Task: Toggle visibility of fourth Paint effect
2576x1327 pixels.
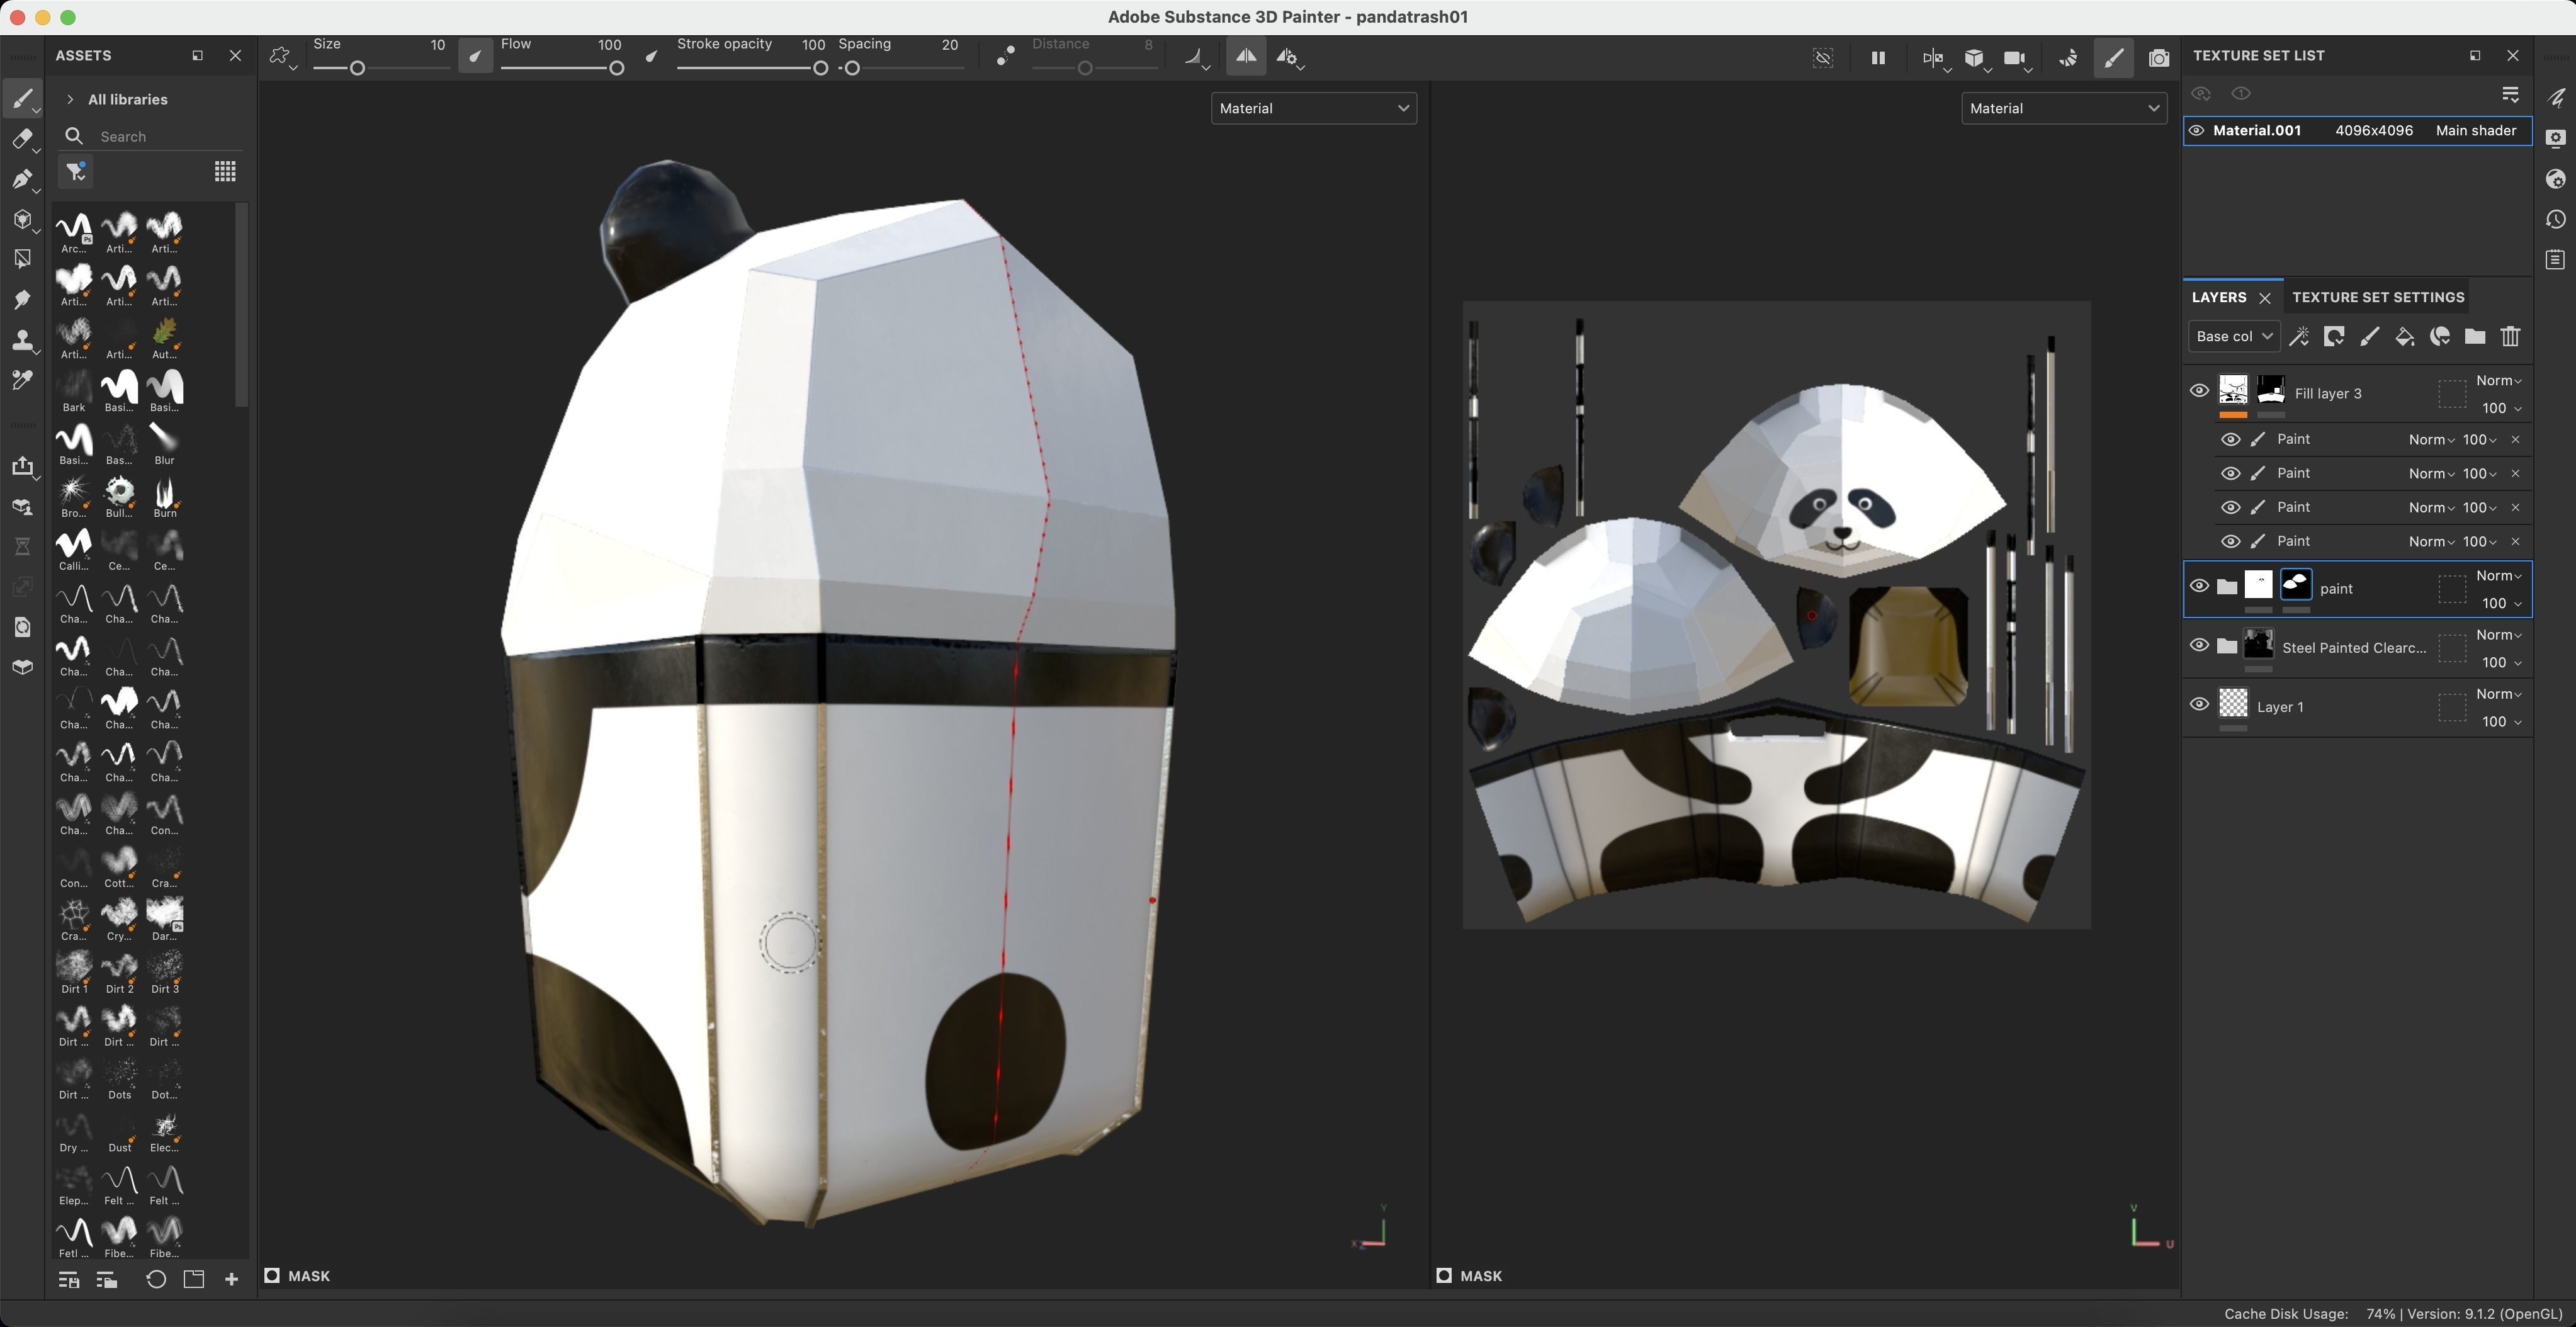Action: (2230, 541)
